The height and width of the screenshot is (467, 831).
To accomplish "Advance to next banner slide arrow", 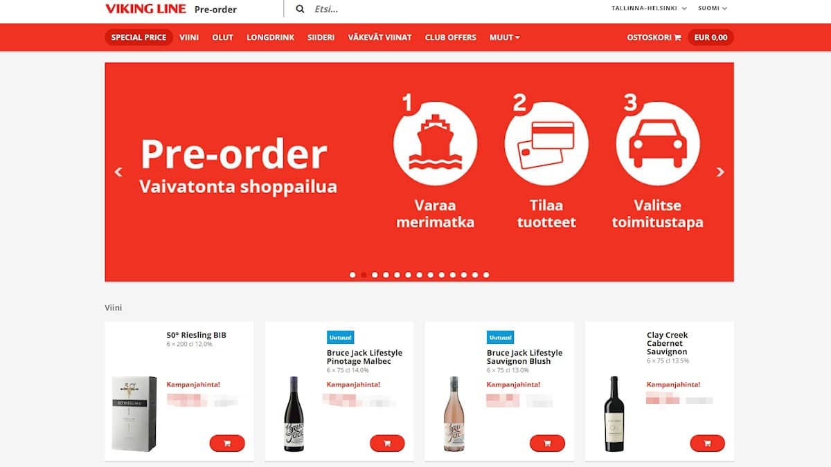I will pyautogui.click(x=720, y=172).
